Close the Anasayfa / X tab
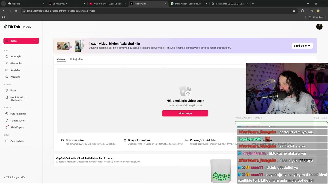Image resolution: width=328 pixels, height=184 pixels. [x=84, y=4]
